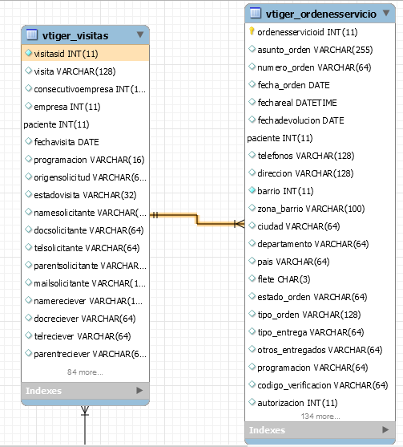Viewport: 403px width, 447px height.
Task: Select the namesolicitante VARCHAR column row
Action: click(x=86, y=213)
